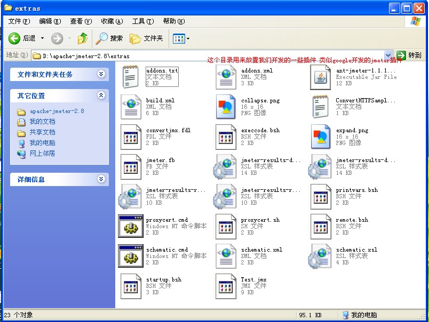The image size is (429, 322).
Task: Select expand.png image icon
Action: [320, 136]
